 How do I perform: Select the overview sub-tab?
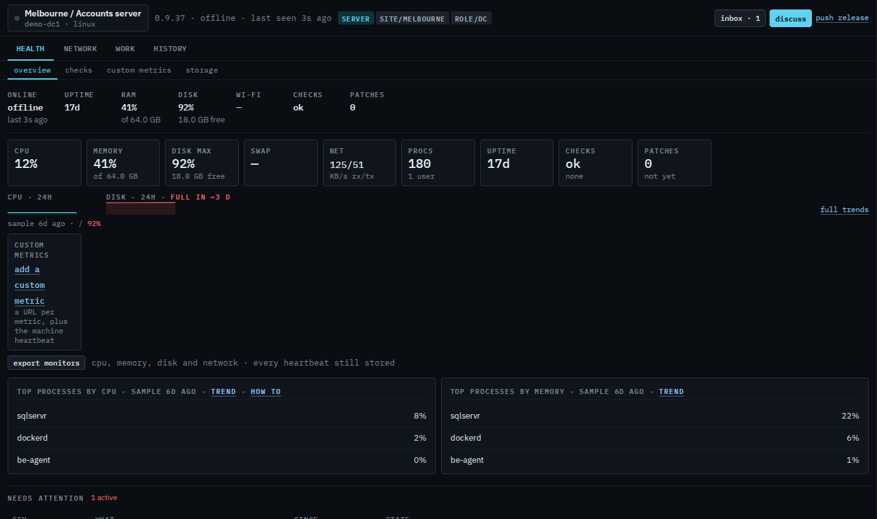click(32, 70)
